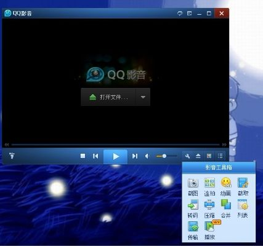Screen dimensions: 263x246
Task: Click the eject open-file icon in control bar
Action: [x=198, y=156]
